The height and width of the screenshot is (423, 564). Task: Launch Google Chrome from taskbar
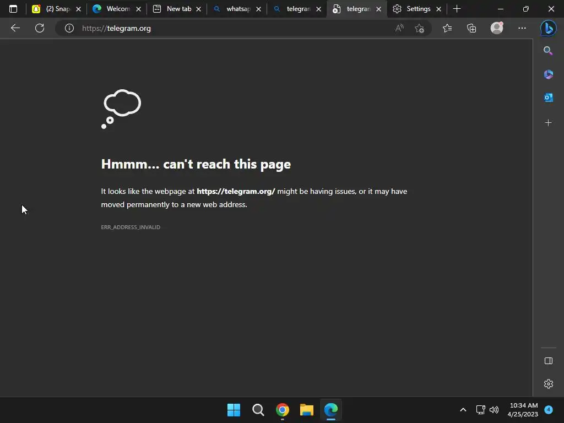click(x=283, y=410)
